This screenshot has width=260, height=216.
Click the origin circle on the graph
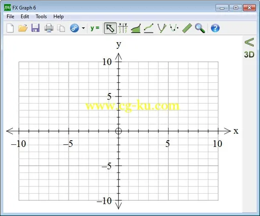point(118,131)
